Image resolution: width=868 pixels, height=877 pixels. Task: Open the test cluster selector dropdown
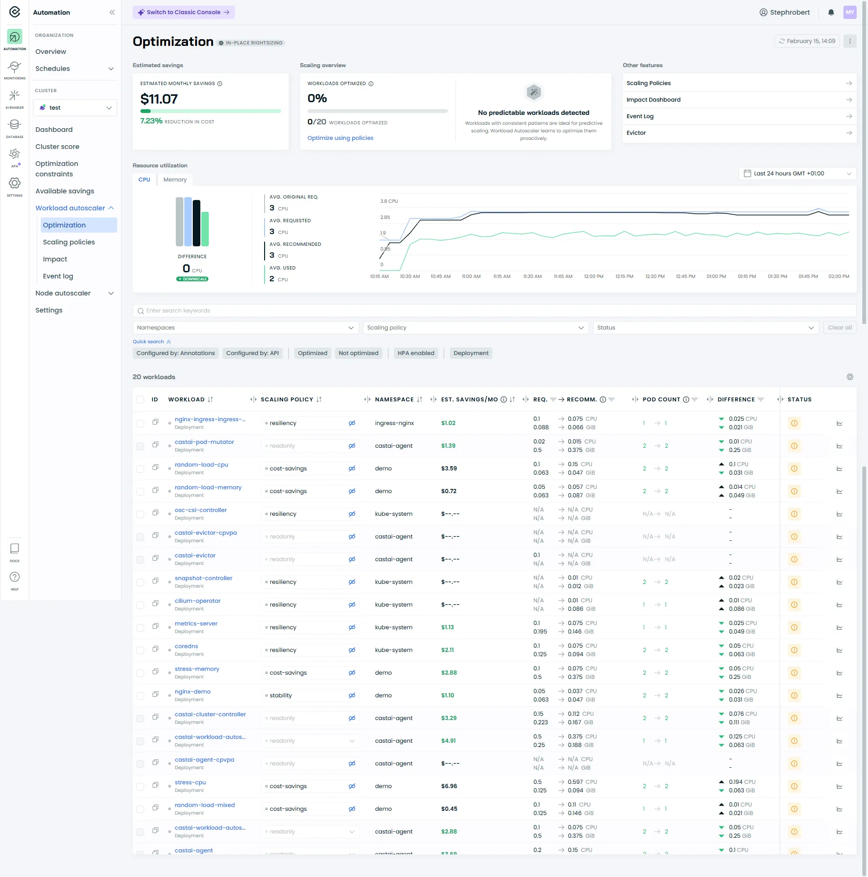75,108
